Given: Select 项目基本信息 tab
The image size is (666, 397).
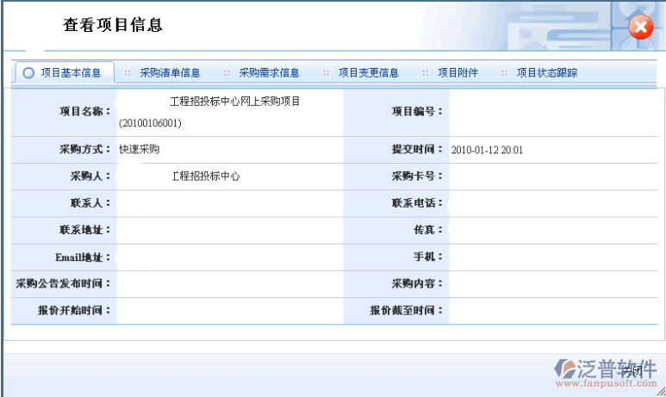Looking at the screenshot, I should (65, 72).
